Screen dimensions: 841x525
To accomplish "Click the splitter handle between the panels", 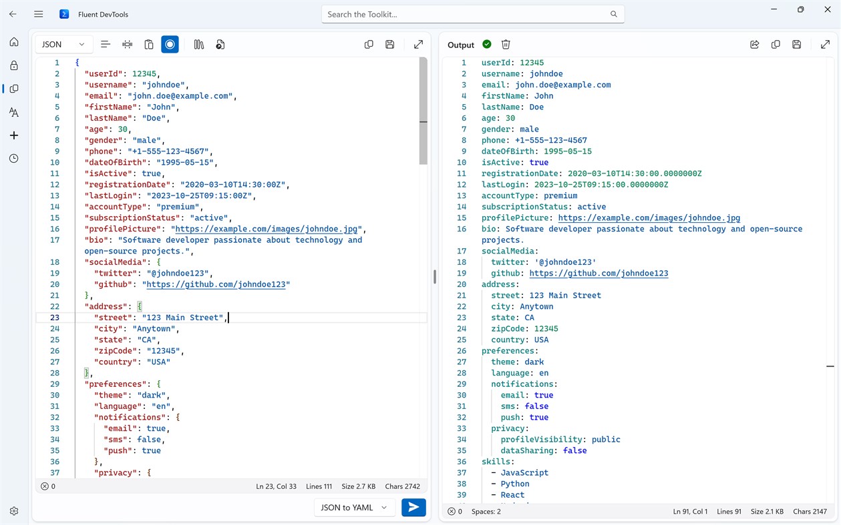I will (435, 276).
